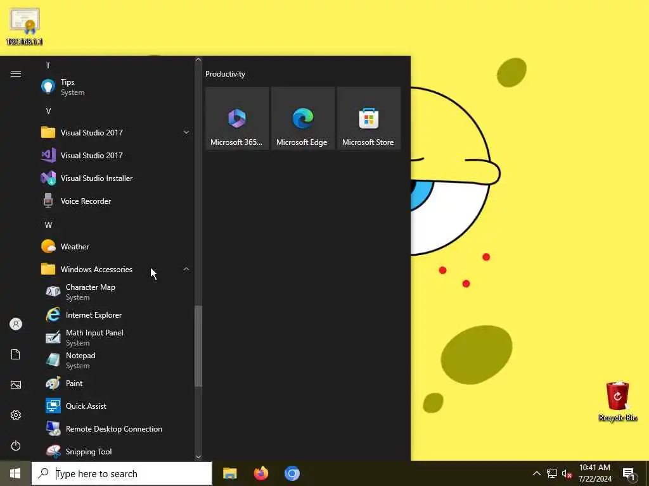Viewport: 649px width, 486px height.
Task: Open Microsoft 365 tile
Action: [237, 118]
